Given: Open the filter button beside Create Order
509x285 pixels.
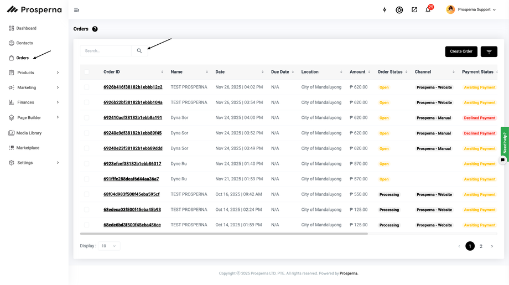Looking at the screenshot, I should click(x=489, y=51).
